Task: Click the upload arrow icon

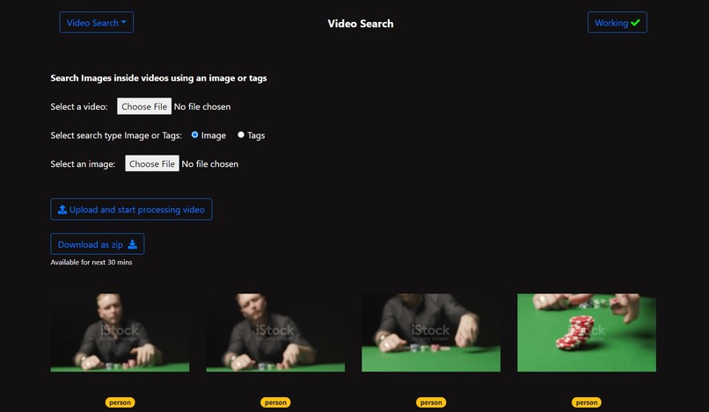Action: [62, 210]
